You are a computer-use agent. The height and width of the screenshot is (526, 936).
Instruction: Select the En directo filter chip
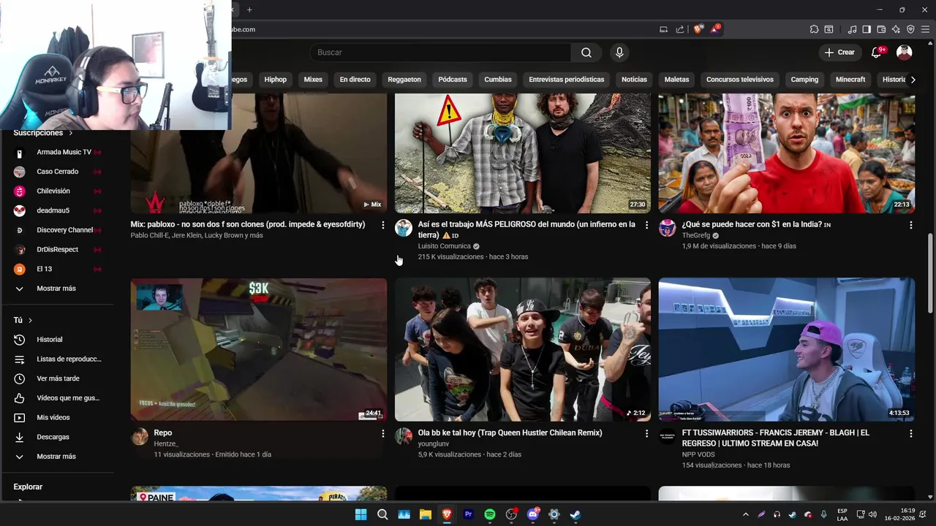click(x=355, y=80)
